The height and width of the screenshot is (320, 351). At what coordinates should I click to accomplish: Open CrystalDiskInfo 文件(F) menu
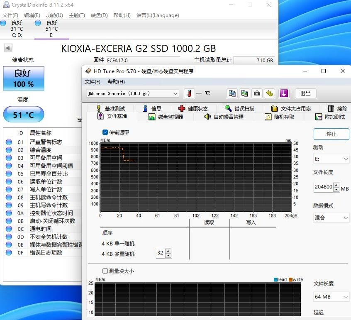[10, 15]
